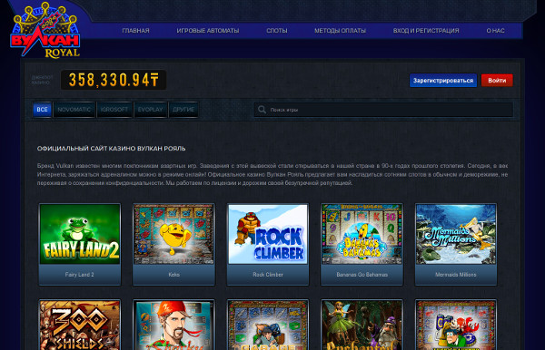Go to the Главная menu item
This screenshot has height=350, width=545.
[135, 31]
